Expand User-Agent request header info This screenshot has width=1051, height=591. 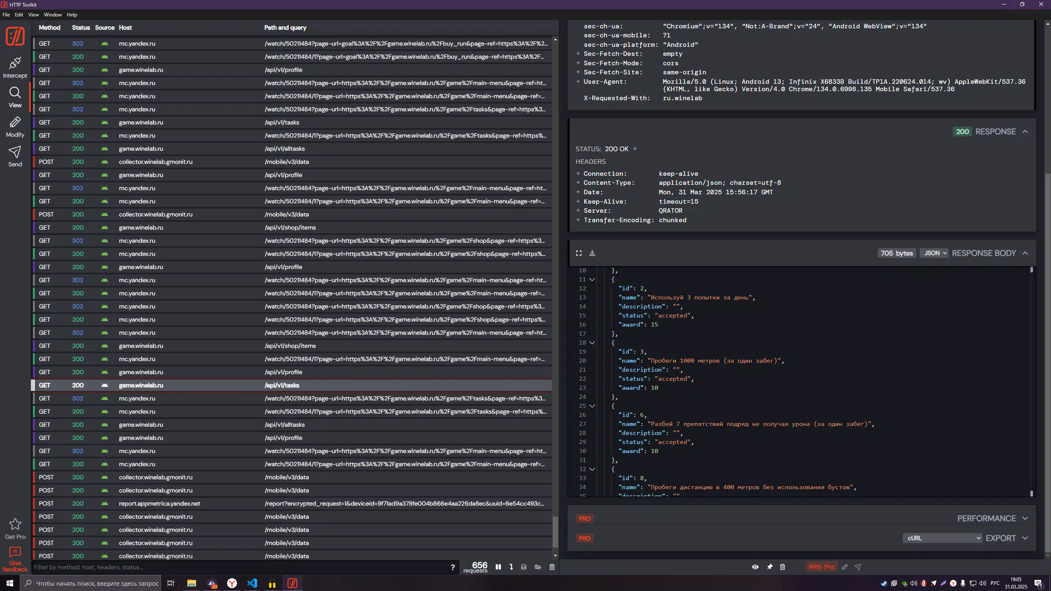578,81
